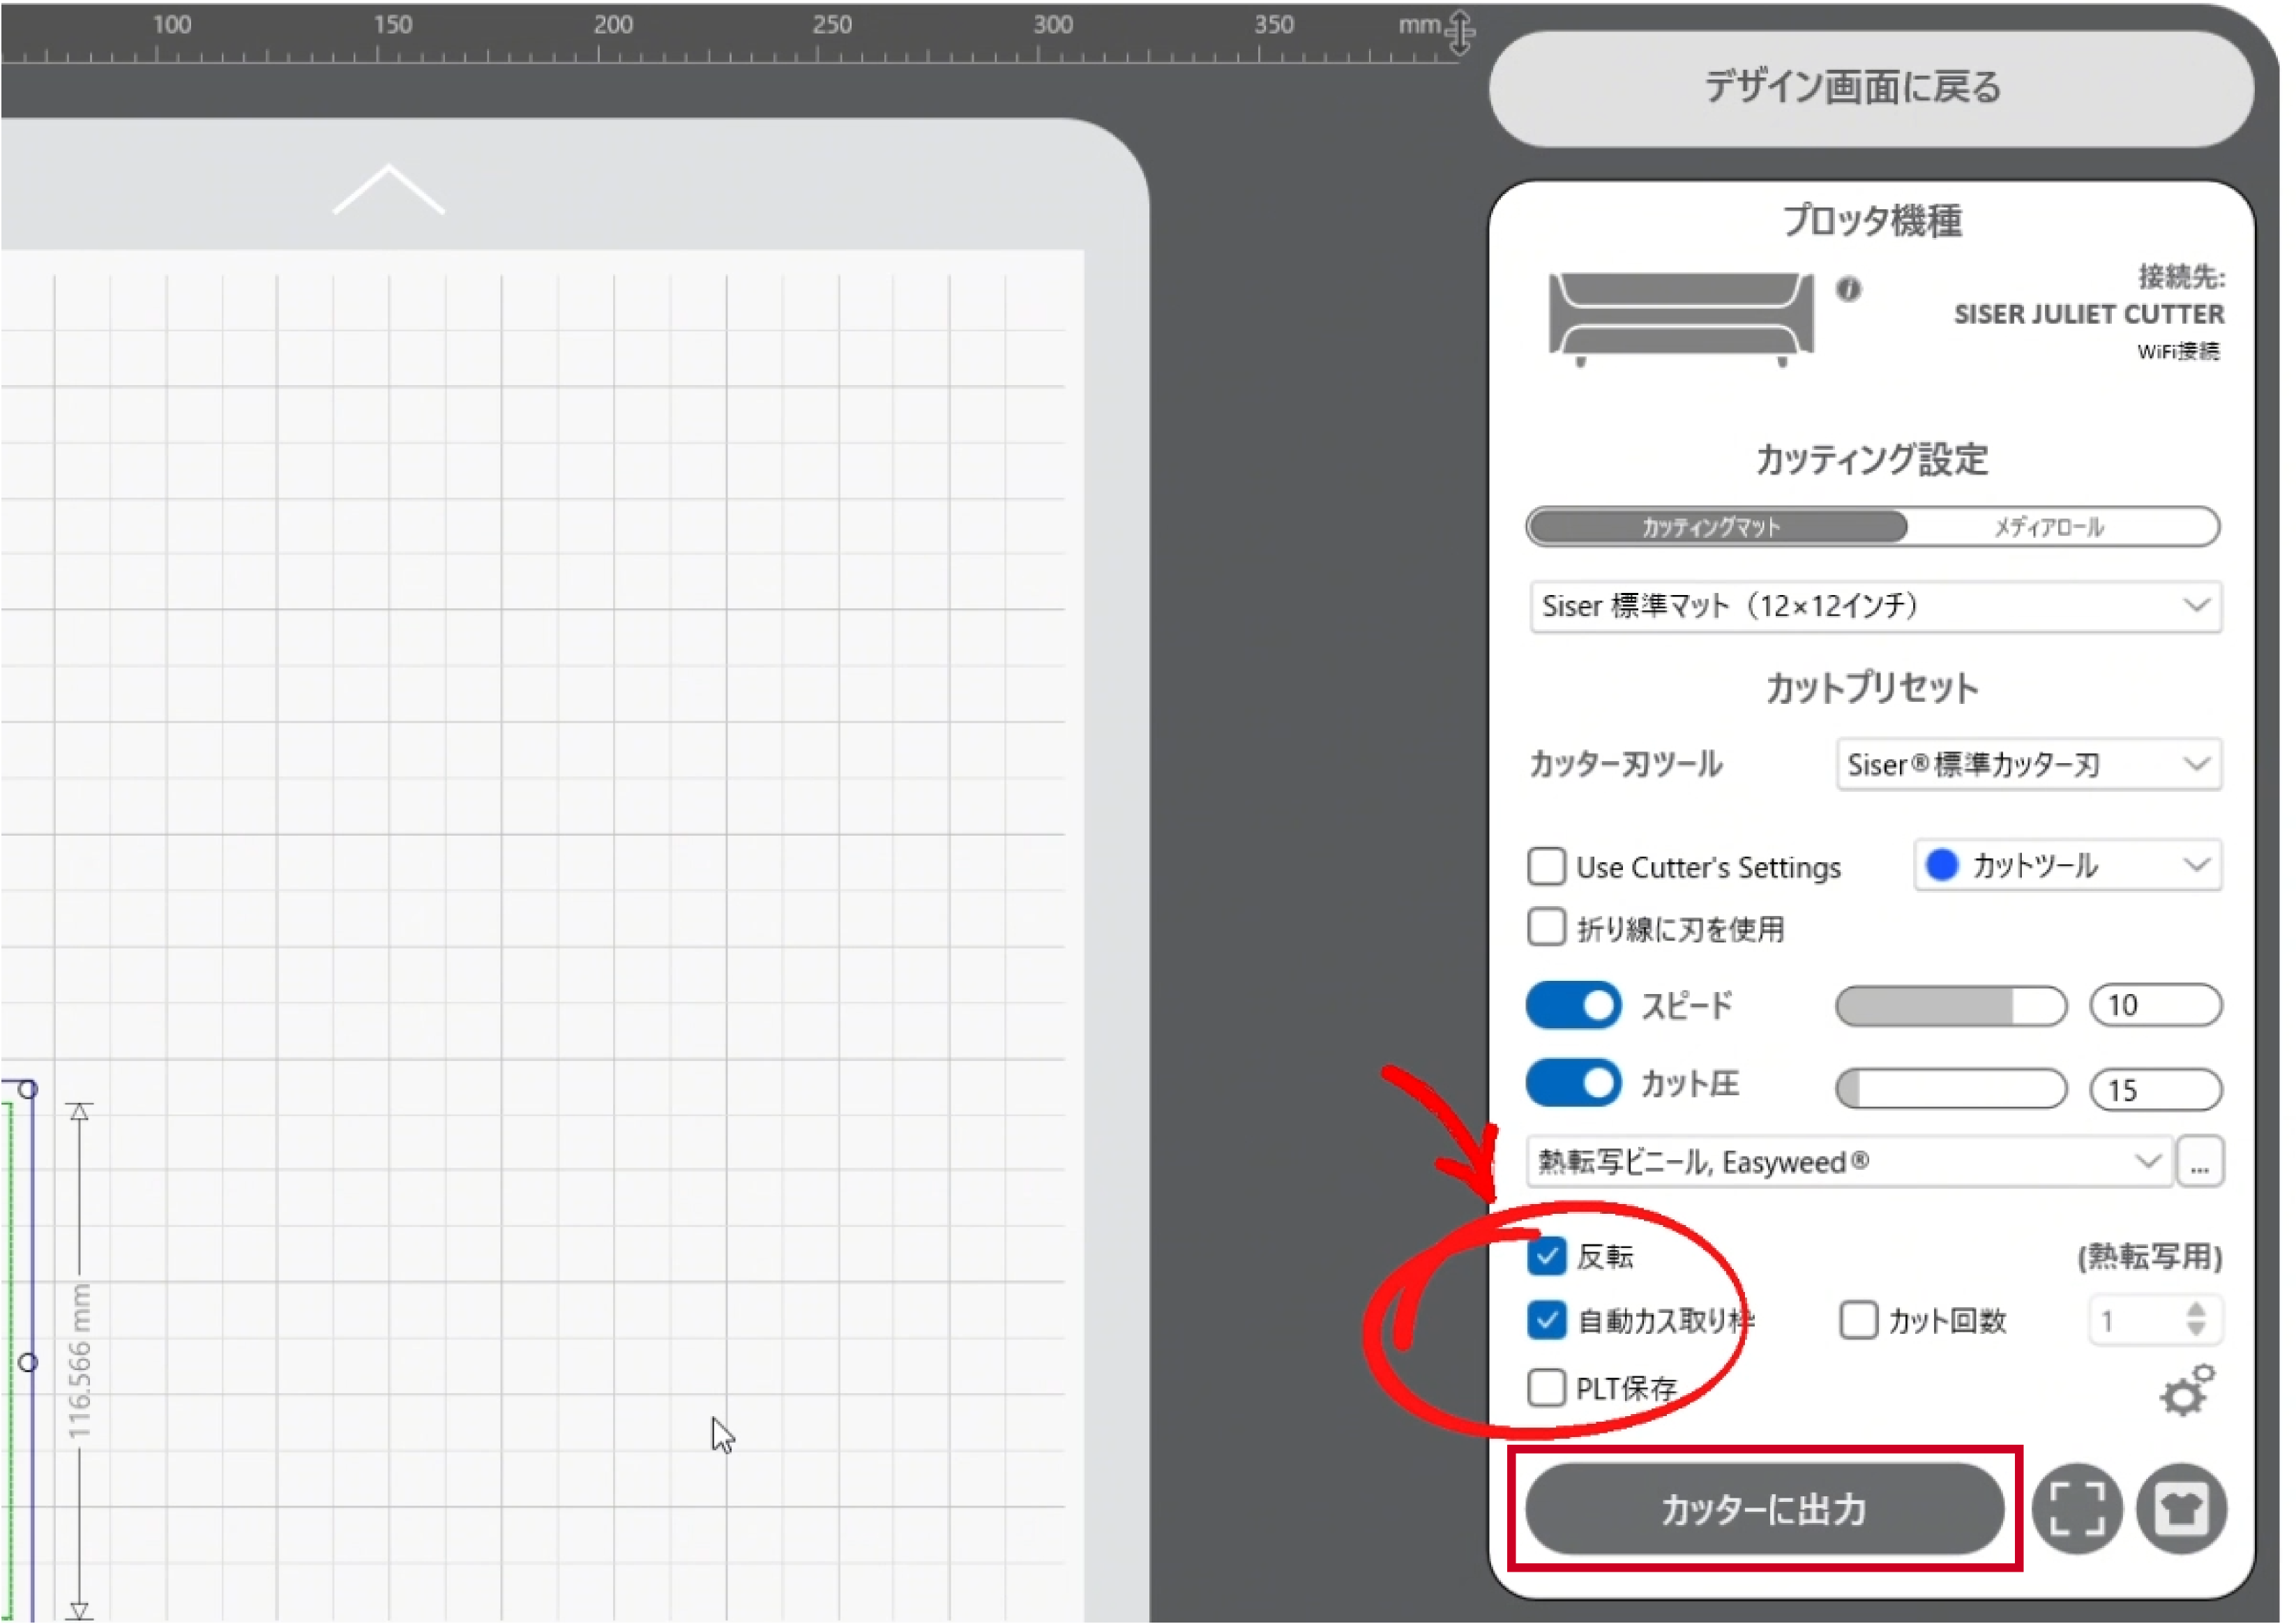Select the メディアロール tab
This screenshot has height=1624, width=2296.
point(2050,527)
